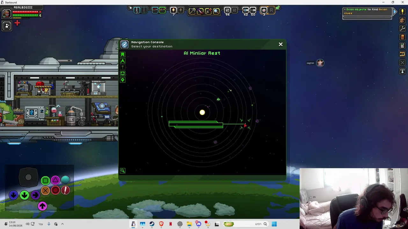The width and height of the screenshot is (408, 229).
Task: Select the yellow star at system center
Action: pos(202,112)
